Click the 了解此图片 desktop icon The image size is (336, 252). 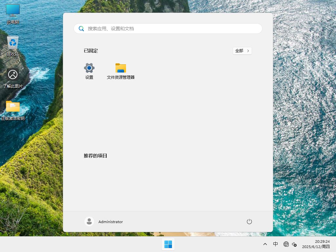tap(12, 77)
